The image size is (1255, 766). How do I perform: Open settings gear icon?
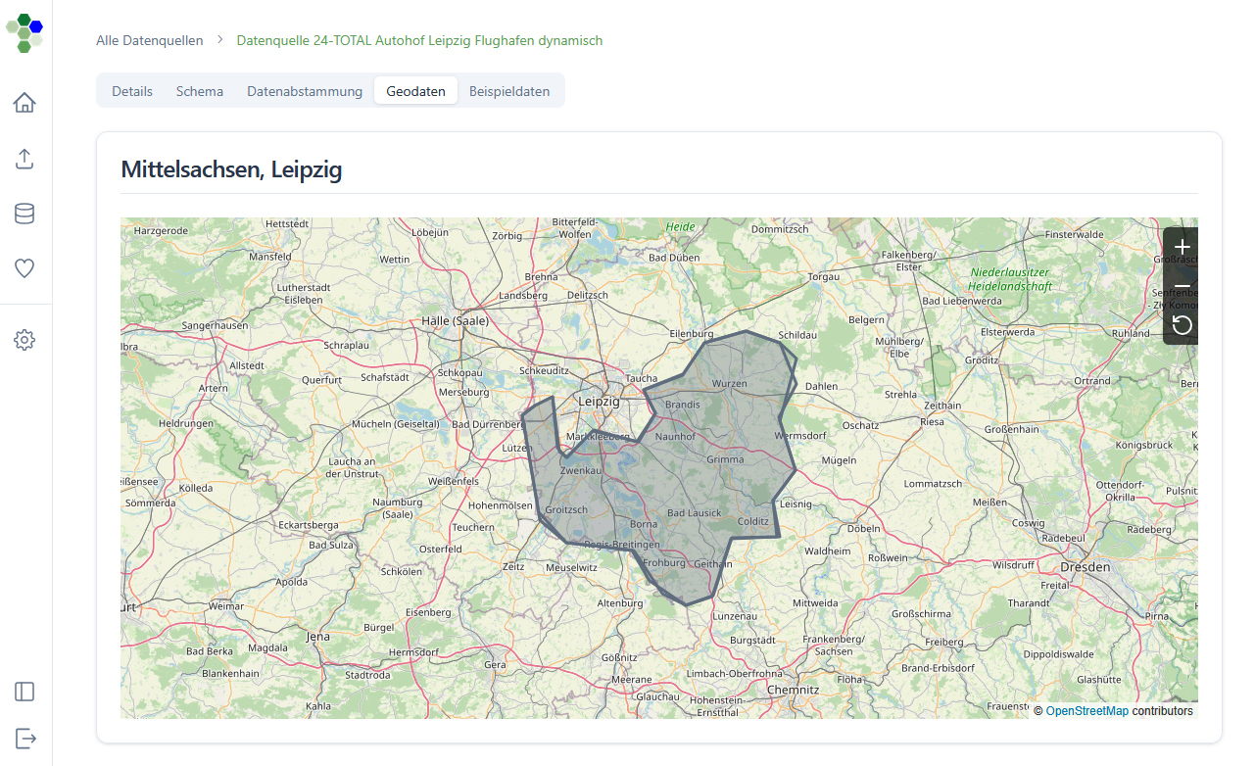[24, 340]
